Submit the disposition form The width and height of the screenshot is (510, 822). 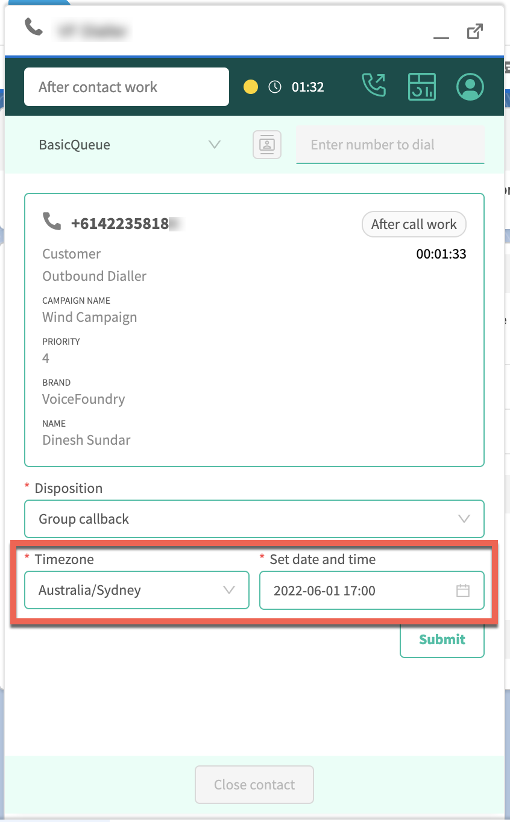[442, 639]
